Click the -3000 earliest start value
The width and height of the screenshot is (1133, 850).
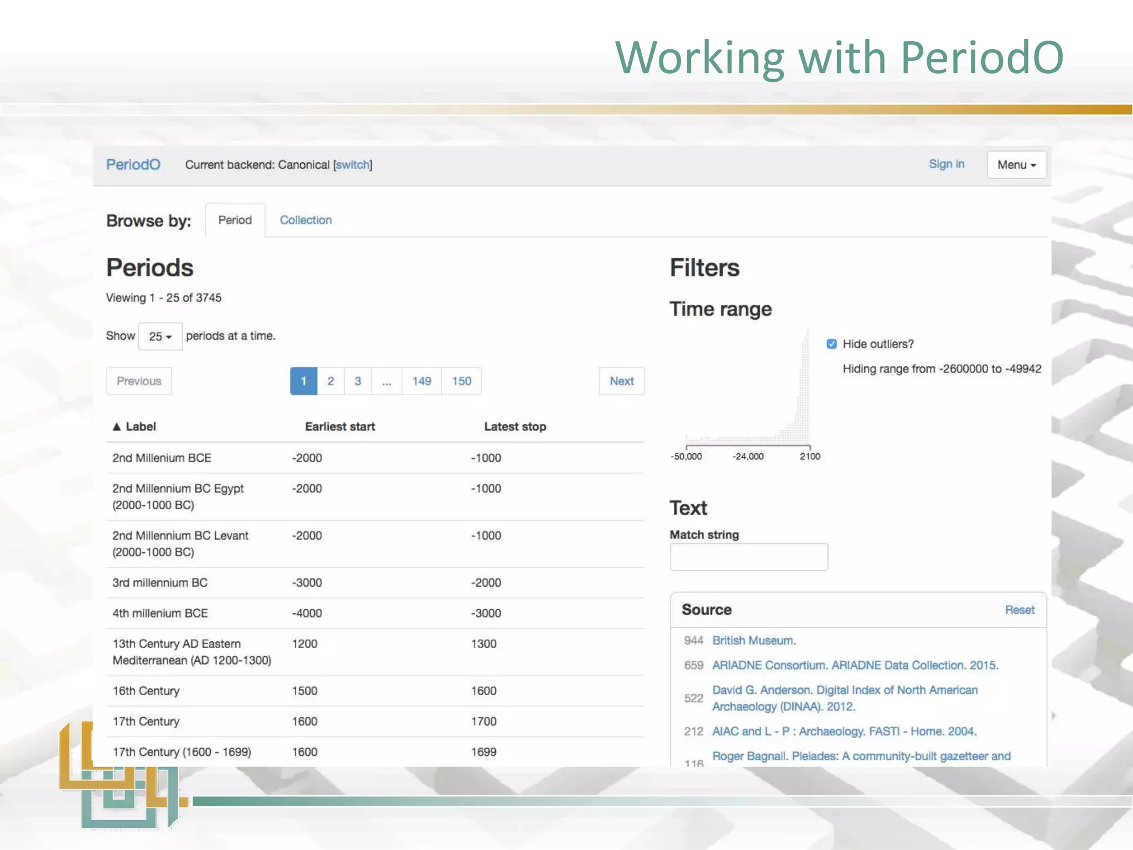tap(306, 582)
